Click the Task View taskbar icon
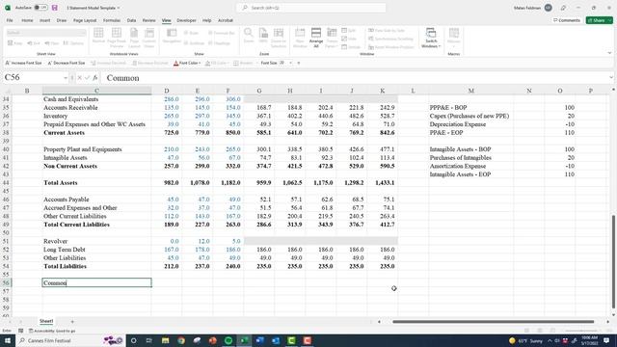Screen dimensions: 617x347 click(x=149, y=340)
